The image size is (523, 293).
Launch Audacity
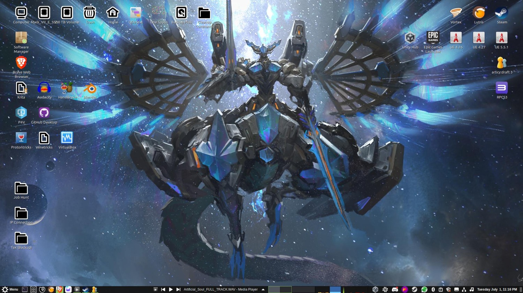[x=44, y=90]
